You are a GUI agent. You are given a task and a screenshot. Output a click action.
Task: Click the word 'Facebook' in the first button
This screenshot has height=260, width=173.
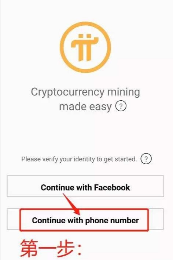112,188
